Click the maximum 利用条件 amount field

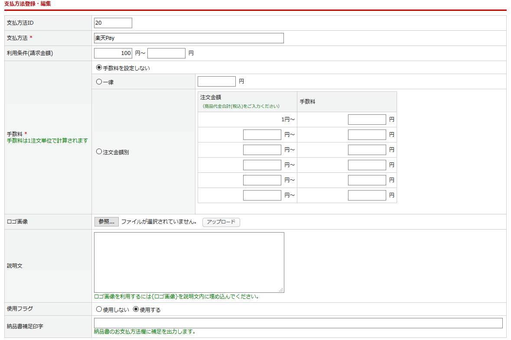(166, 53)
